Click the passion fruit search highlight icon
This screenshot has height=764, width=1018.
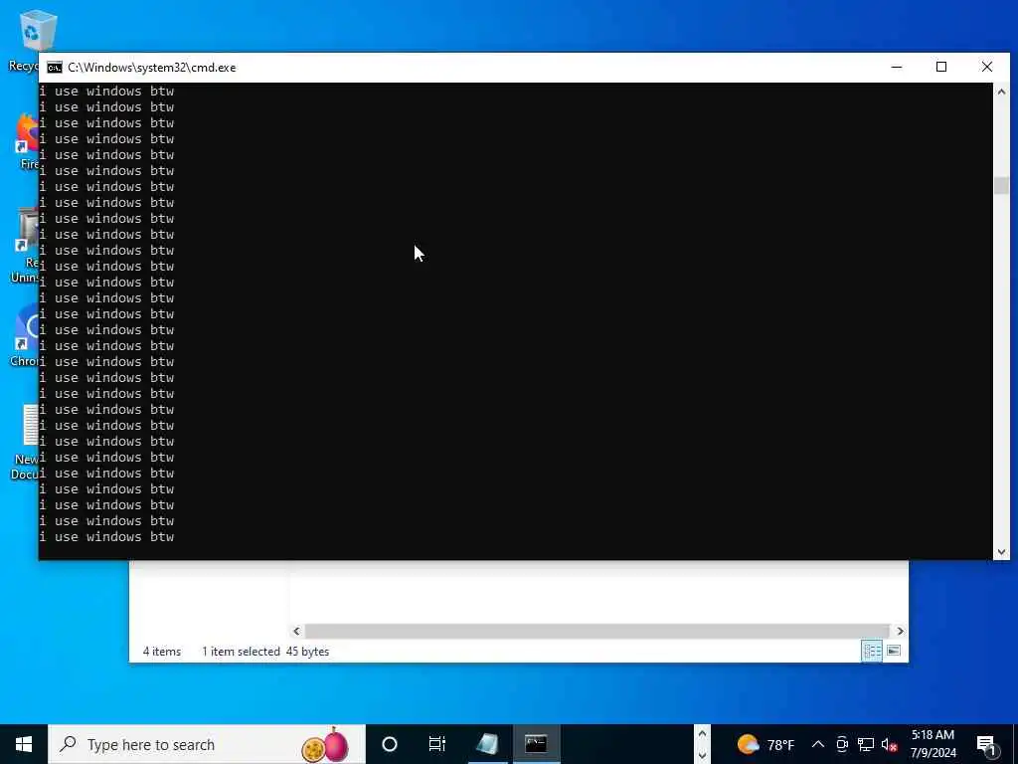pyautogui.click(x=326, y=744)
